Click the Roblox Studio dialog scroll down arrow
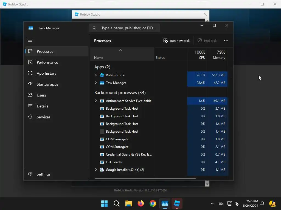Viewport: 281px width, 210px height. 207,184
